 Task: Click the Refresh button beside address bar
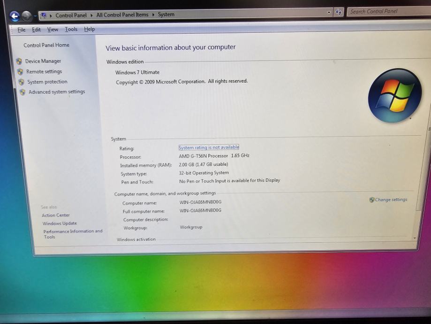pos(338,12)
